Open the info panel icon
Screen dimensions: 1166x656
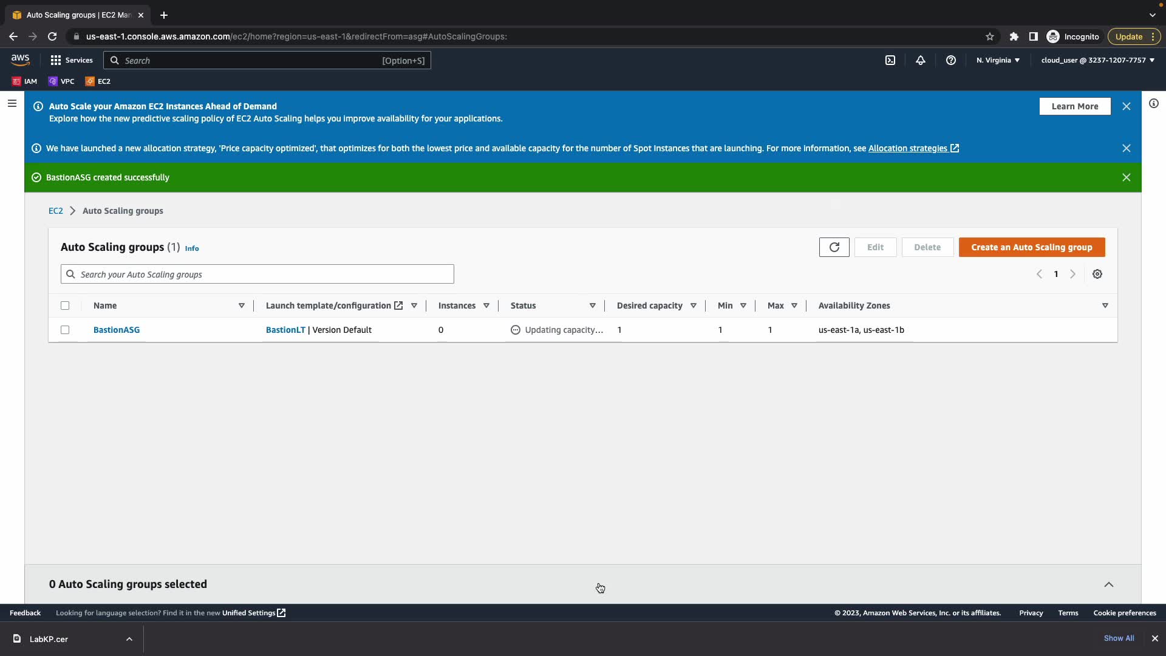[1153, 103]
